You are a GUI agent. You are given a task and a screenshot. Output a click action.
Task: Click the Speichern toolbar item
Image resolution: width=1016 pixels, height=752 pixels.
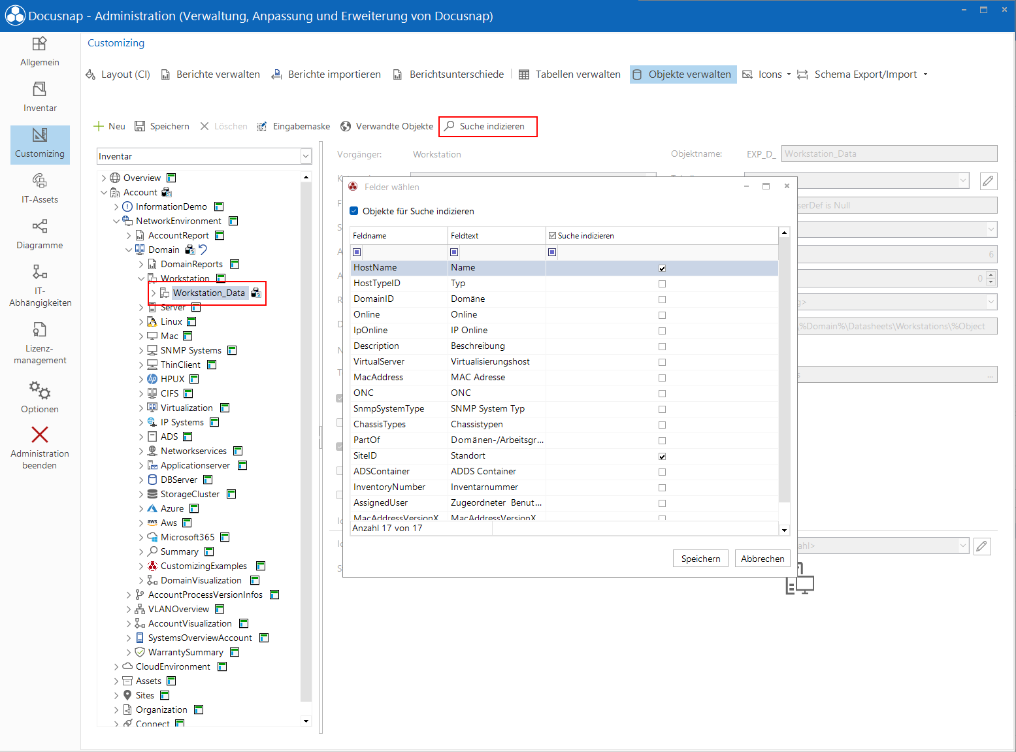pyautogui.click(x=162, y=126)
